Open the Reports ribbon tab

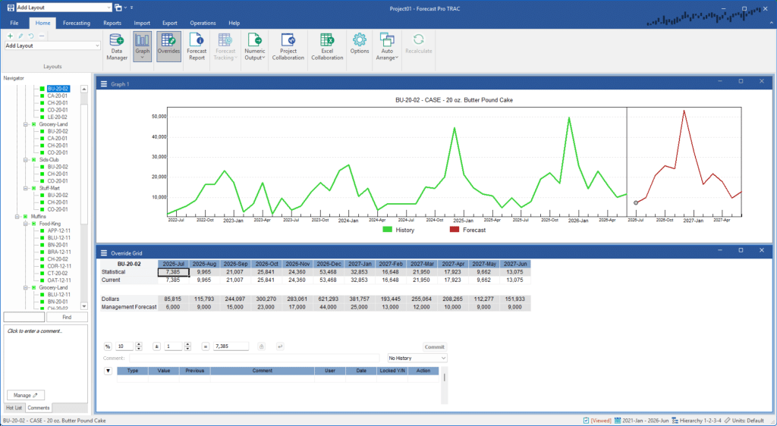click(112, 23)
